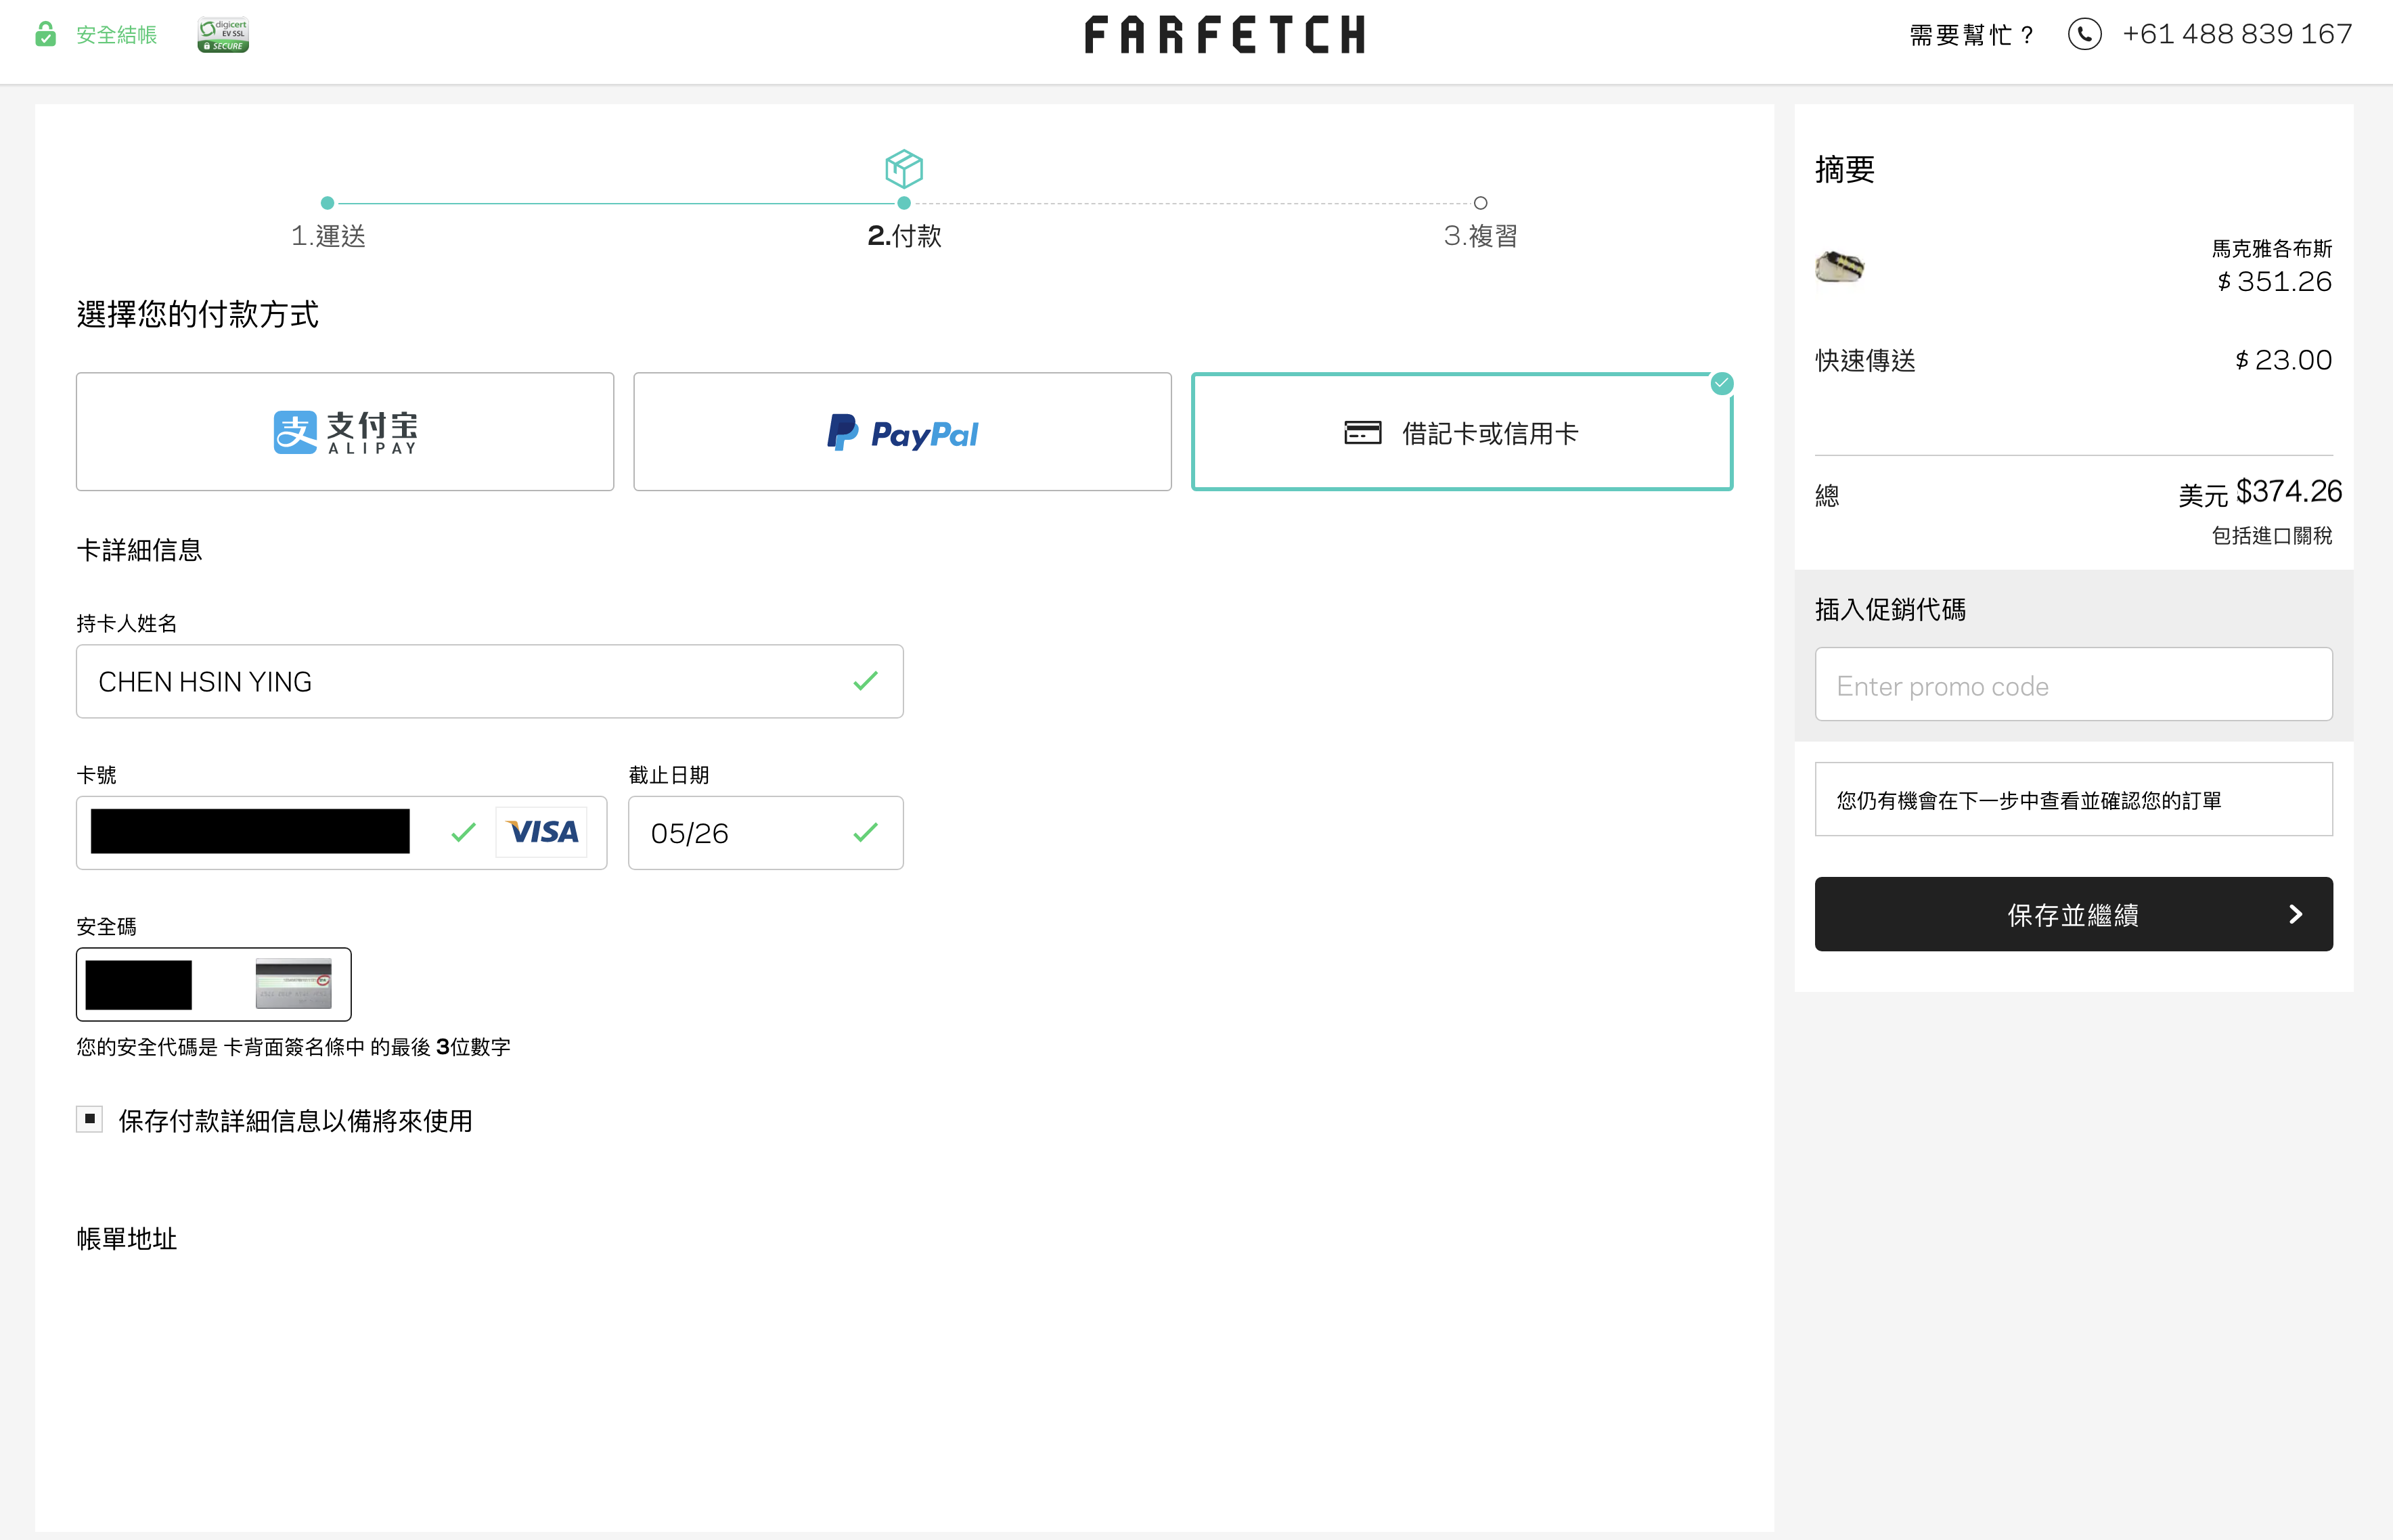This screenshot has height=1540, width=2393.
Task: Click the arrow chevron on 保存並繼續 button
Action: click(2295, 914)
